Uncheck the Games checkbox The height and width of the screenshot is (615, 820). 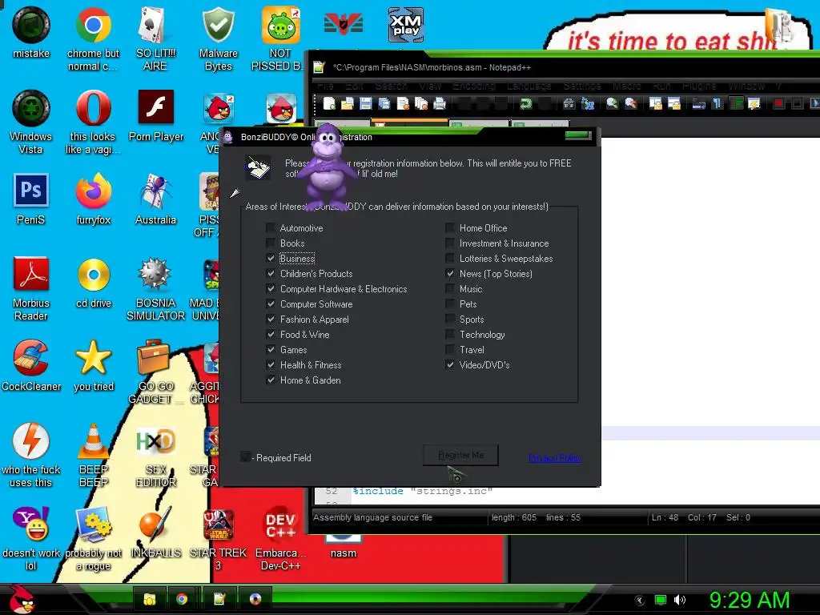pyautogui.click(x=271, y=350)
